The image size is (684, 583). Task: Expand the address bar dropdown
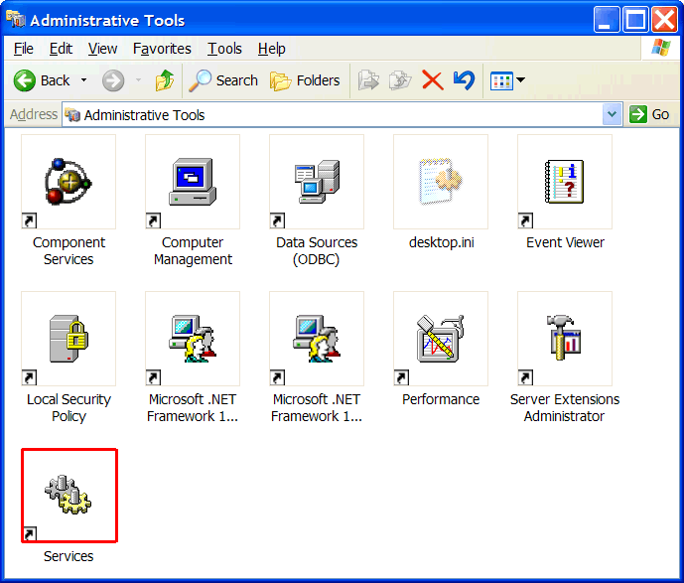[612, 115]
